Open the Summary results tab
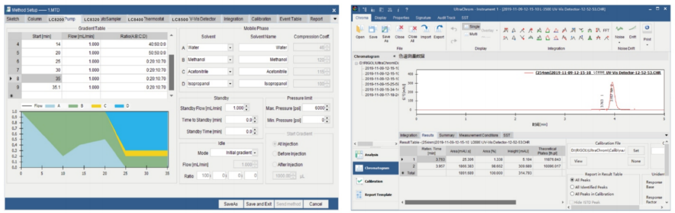This screenshot has width=675, height=213. (x=446, y=135)
